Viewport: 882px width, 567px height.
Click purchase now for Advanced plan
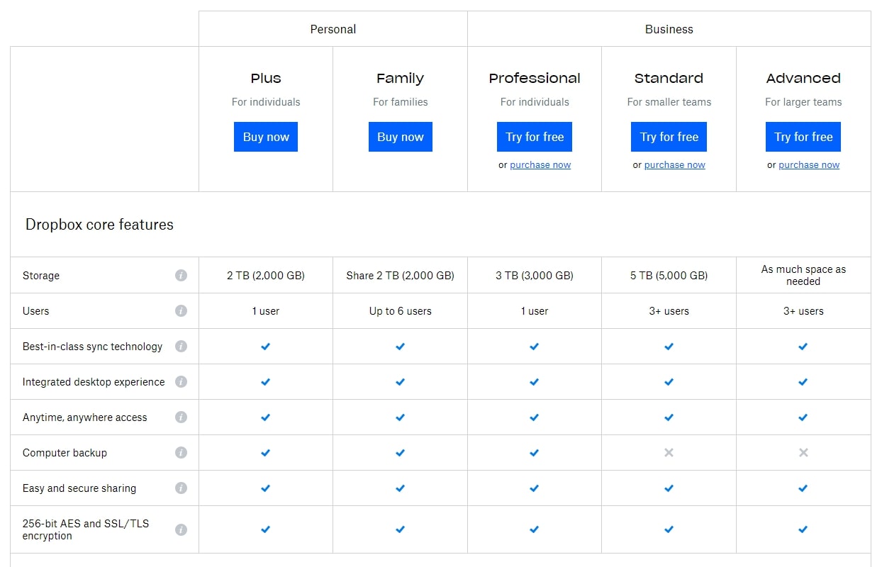pos(809,165)
